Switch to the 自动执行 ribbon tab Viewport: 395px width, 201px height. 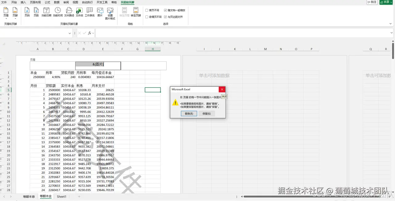click(87, 2)
